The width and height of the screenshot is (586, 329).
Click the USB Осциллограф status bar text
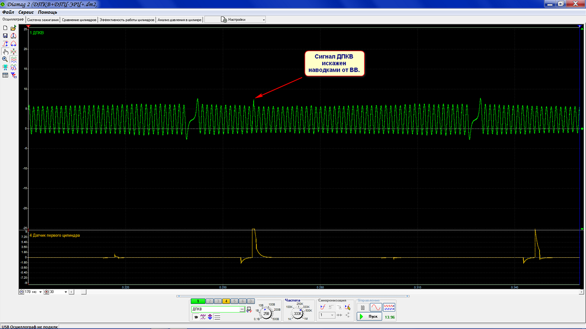(x=30, y=326)
